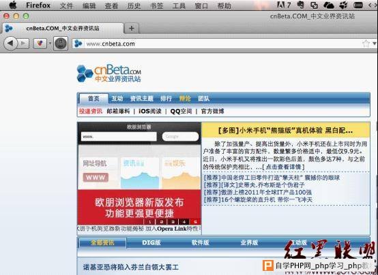Bookmark page with the star icon

366,44
